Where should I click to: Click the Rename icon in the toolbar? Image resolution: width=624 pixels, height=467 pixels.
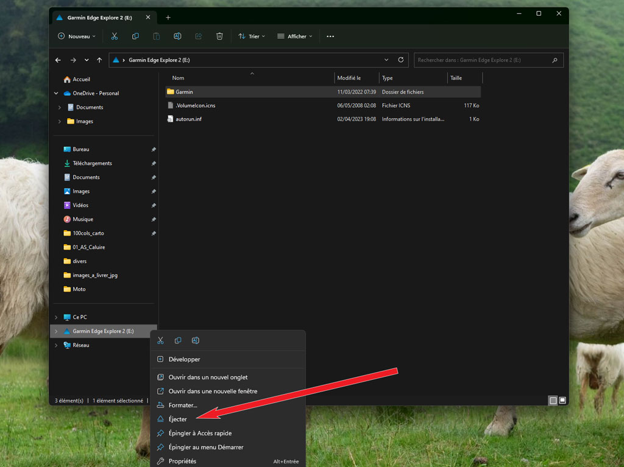click(x=177, y=37)
